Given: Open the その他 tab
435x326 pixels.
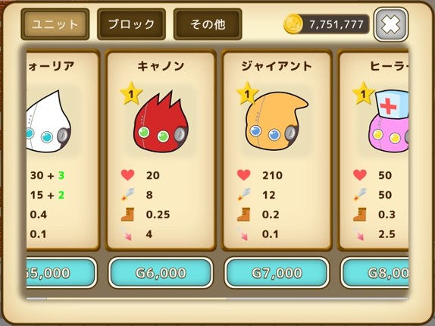Looking at the screenshot, I should tap(208, 24).
